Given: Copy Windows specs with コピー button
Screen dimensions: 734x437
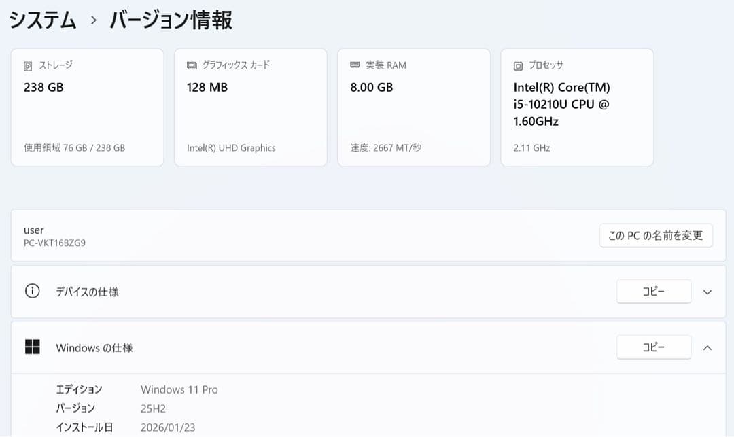Looking at the screenshot, I should coord(653,347).
